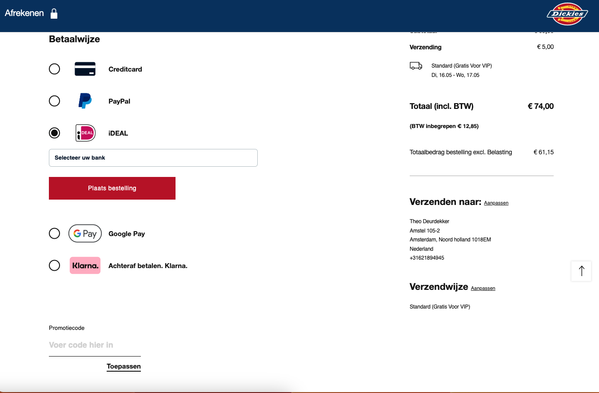
Task: Select the Creditcard radio button
Action: pos(54,69)
